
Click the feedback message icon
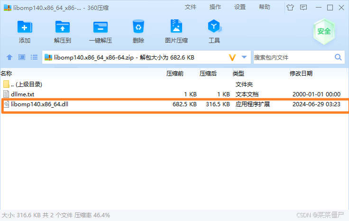pyautogui.click(x=303, y=8)
